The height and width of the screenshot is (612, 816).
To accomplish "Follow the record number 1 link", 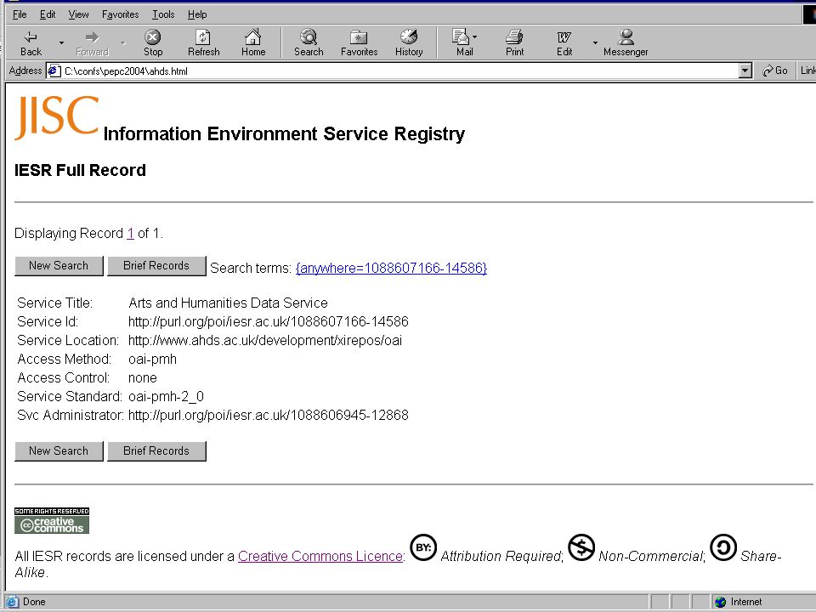I will tap(130, 233).
